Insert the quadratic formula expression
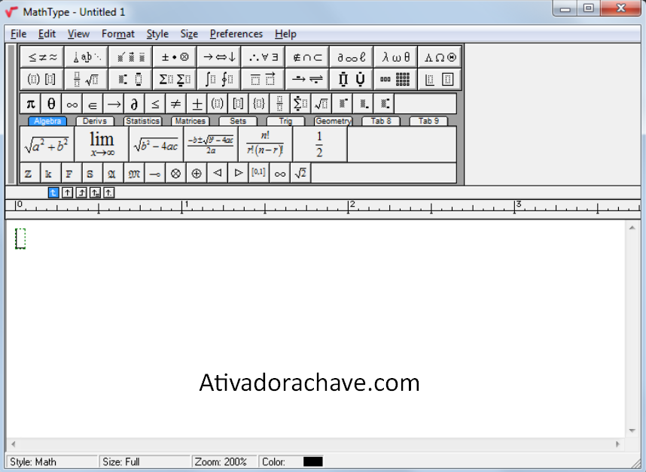Viewport: 646px width, 472px height. (212, 141)
